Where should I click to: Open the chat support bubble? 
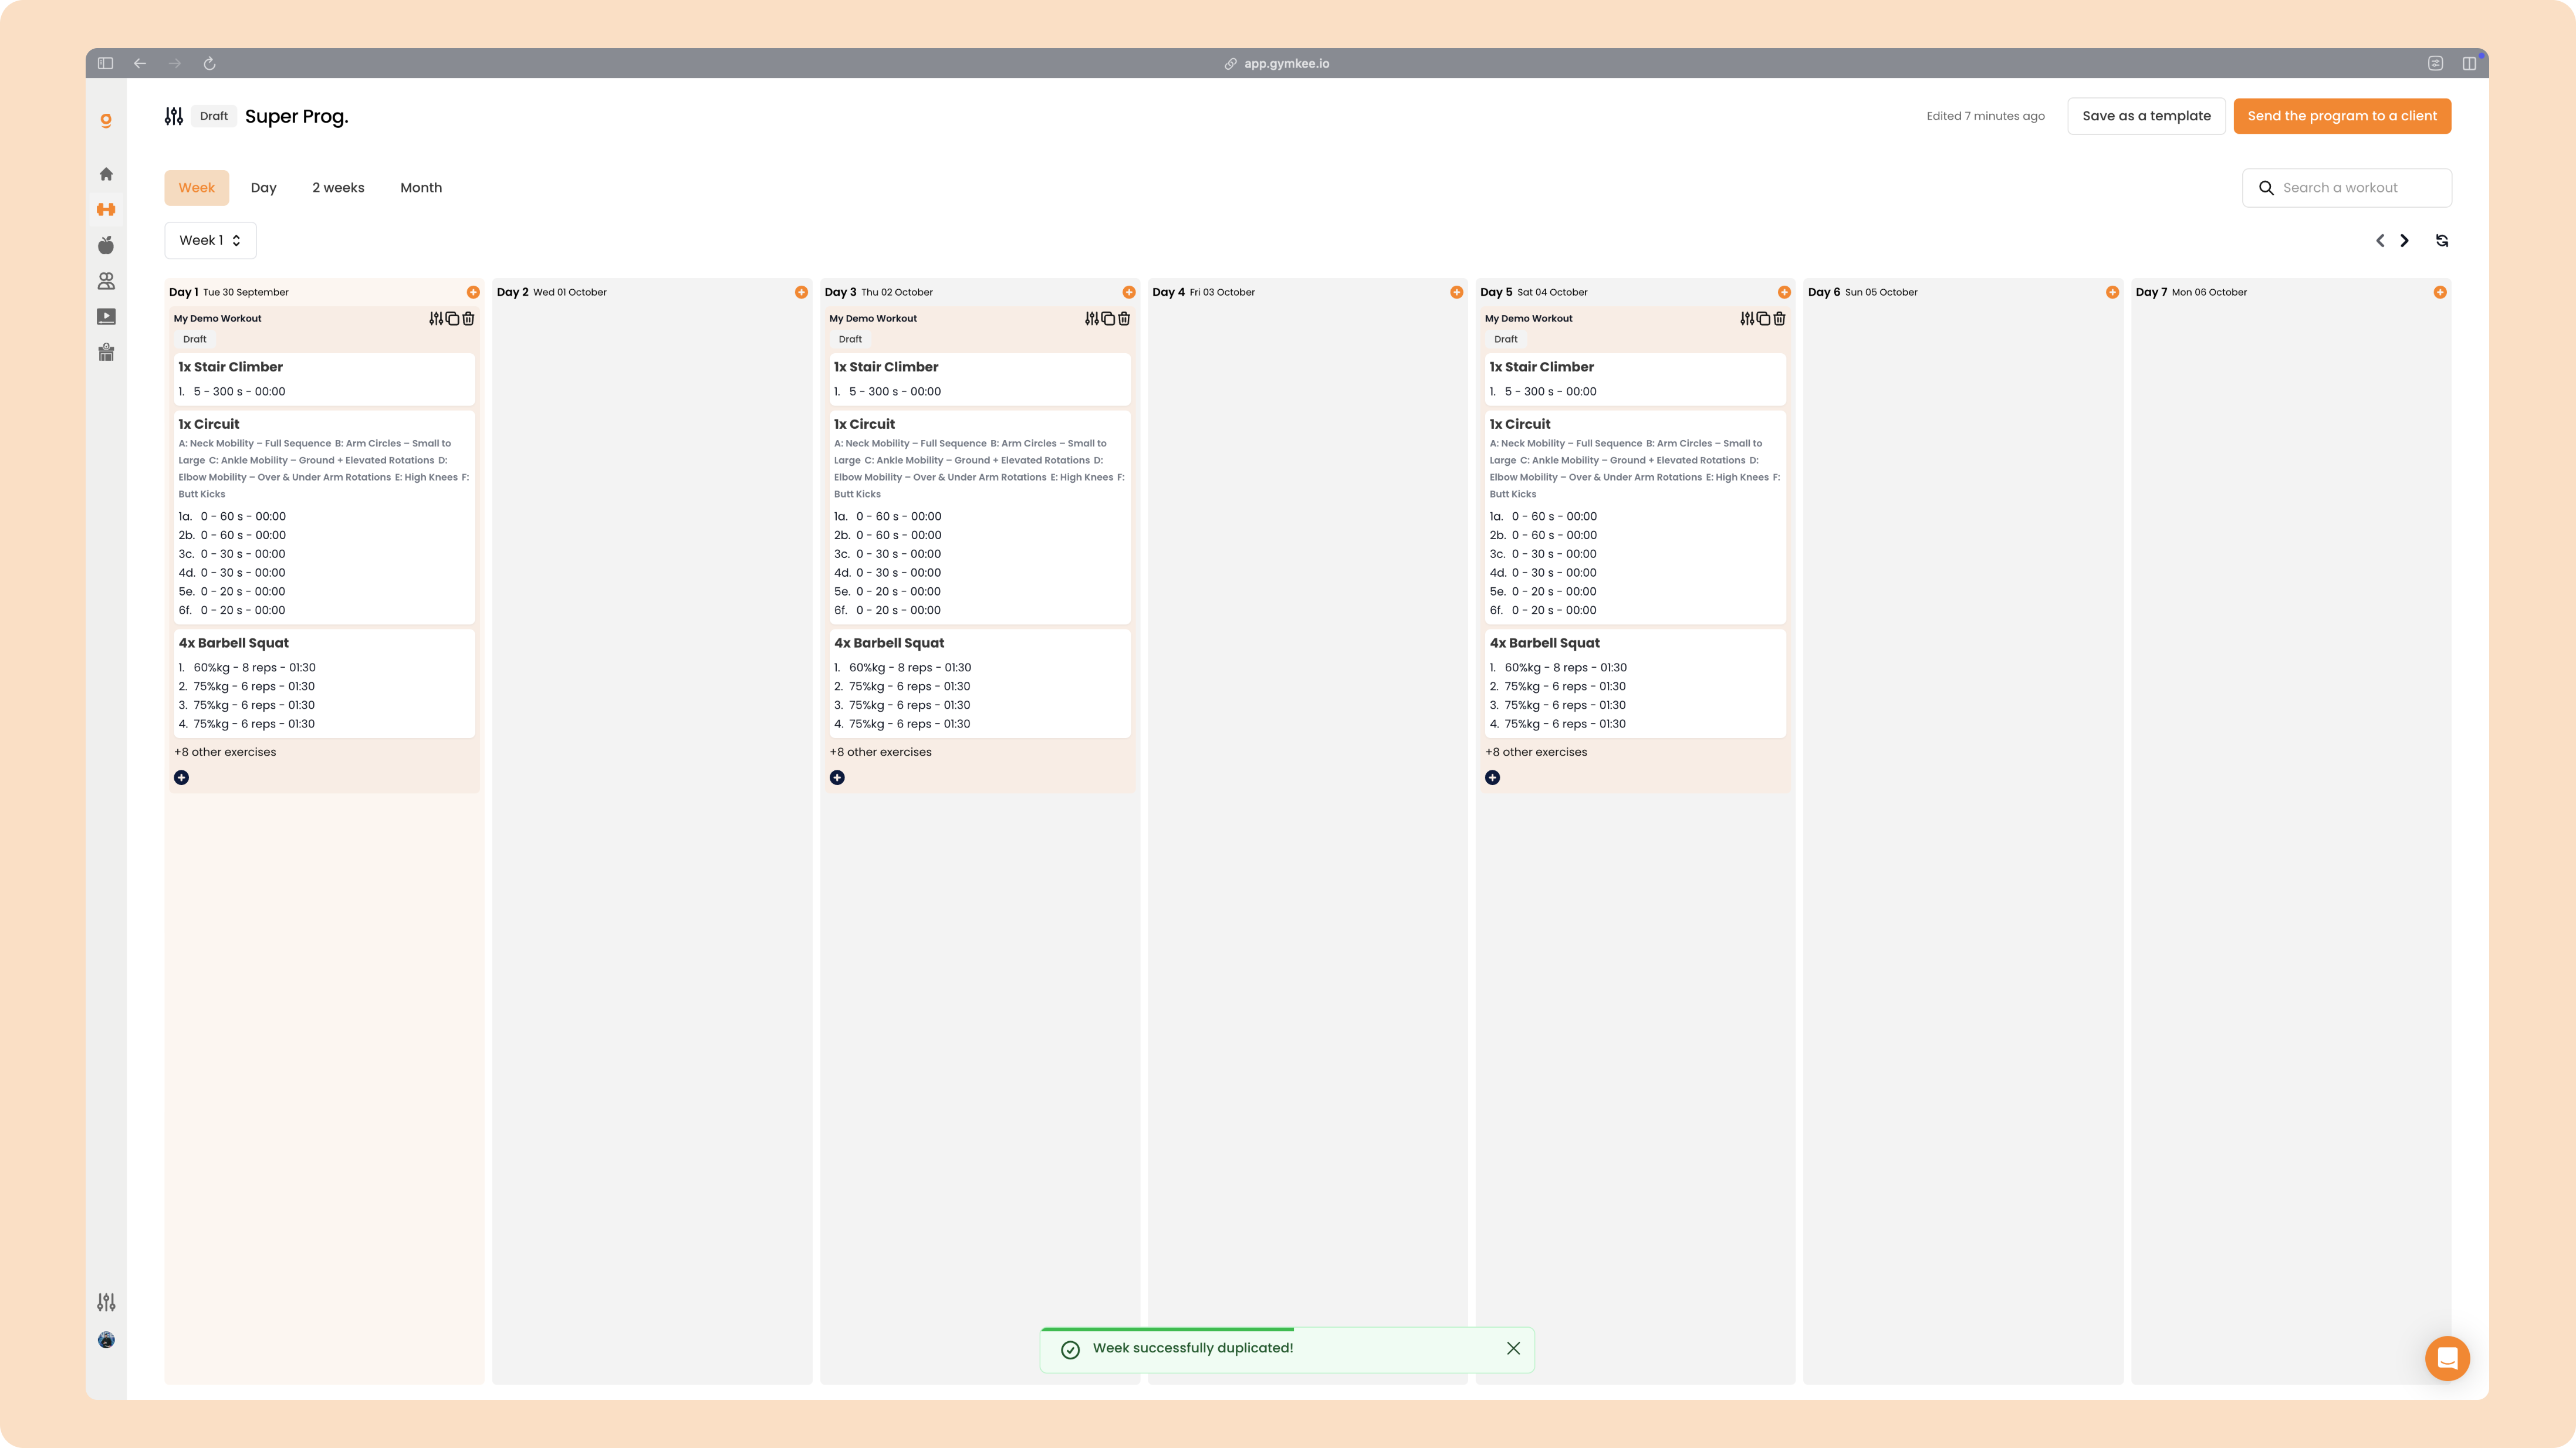[x=2447, y=1358]
